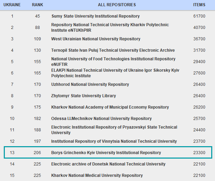Select items value 26200

[x=199, y=107]
